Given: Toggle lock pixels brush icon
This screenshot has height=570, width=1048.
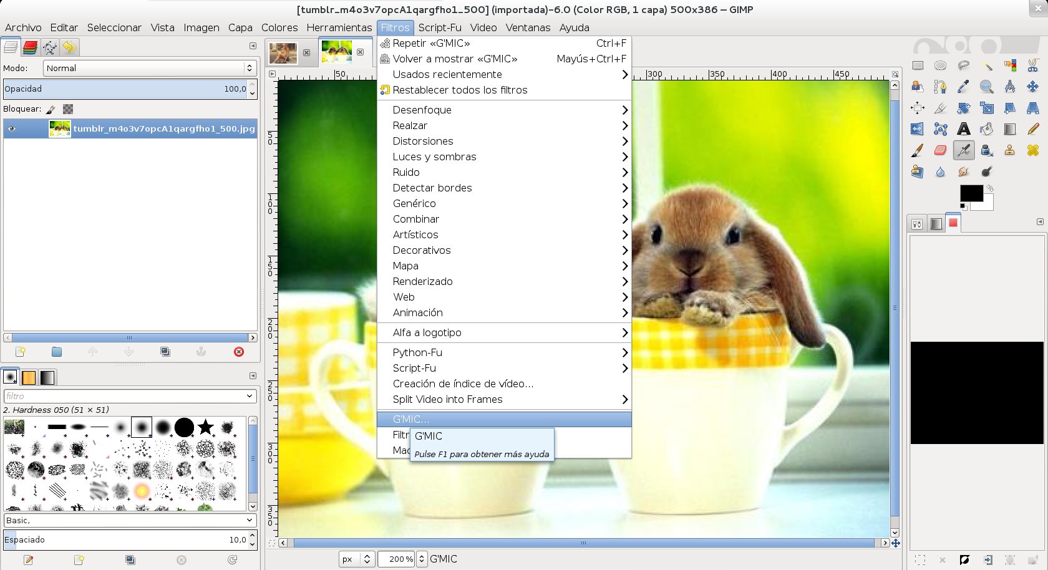Looking at the screenshot, I should click(51, 109).
